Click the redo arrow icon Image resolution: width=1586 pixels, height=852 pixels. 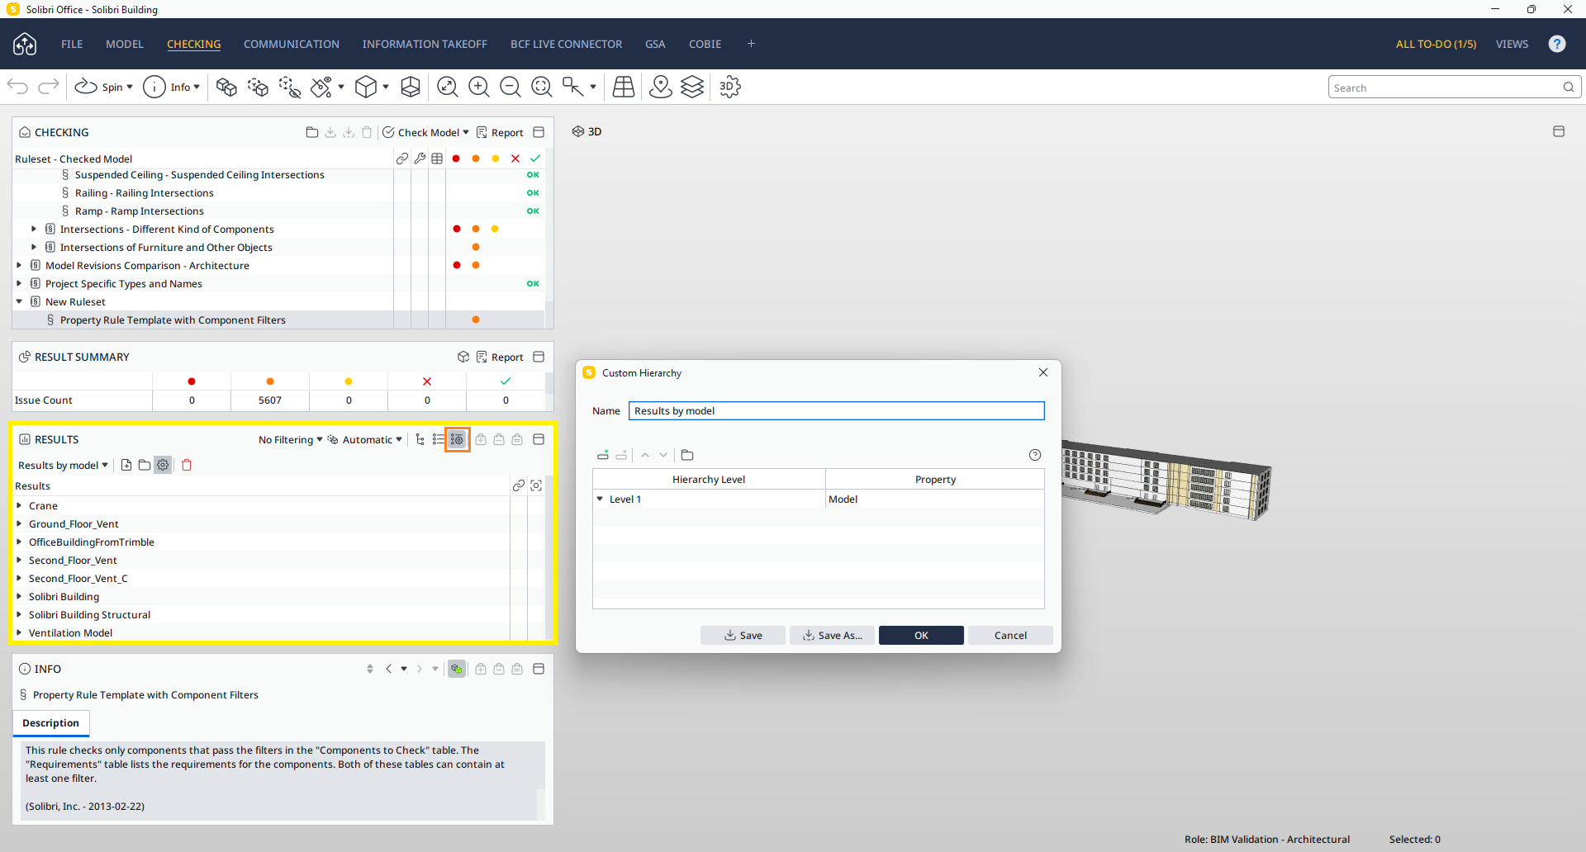tap(49, 87)
